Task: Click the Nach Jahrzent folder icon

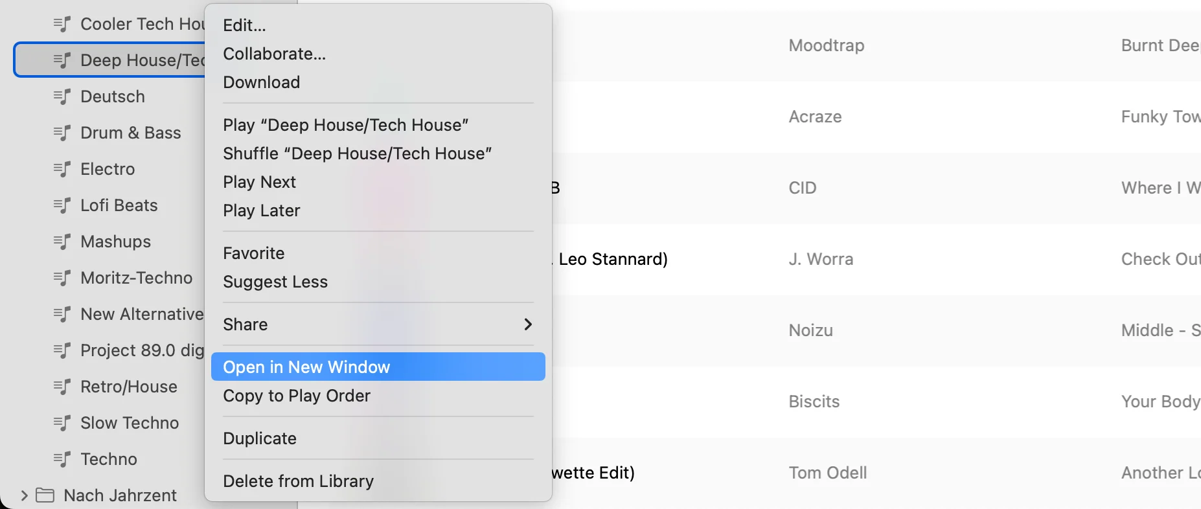Action: pyautogui.click(x=45, y=495)
